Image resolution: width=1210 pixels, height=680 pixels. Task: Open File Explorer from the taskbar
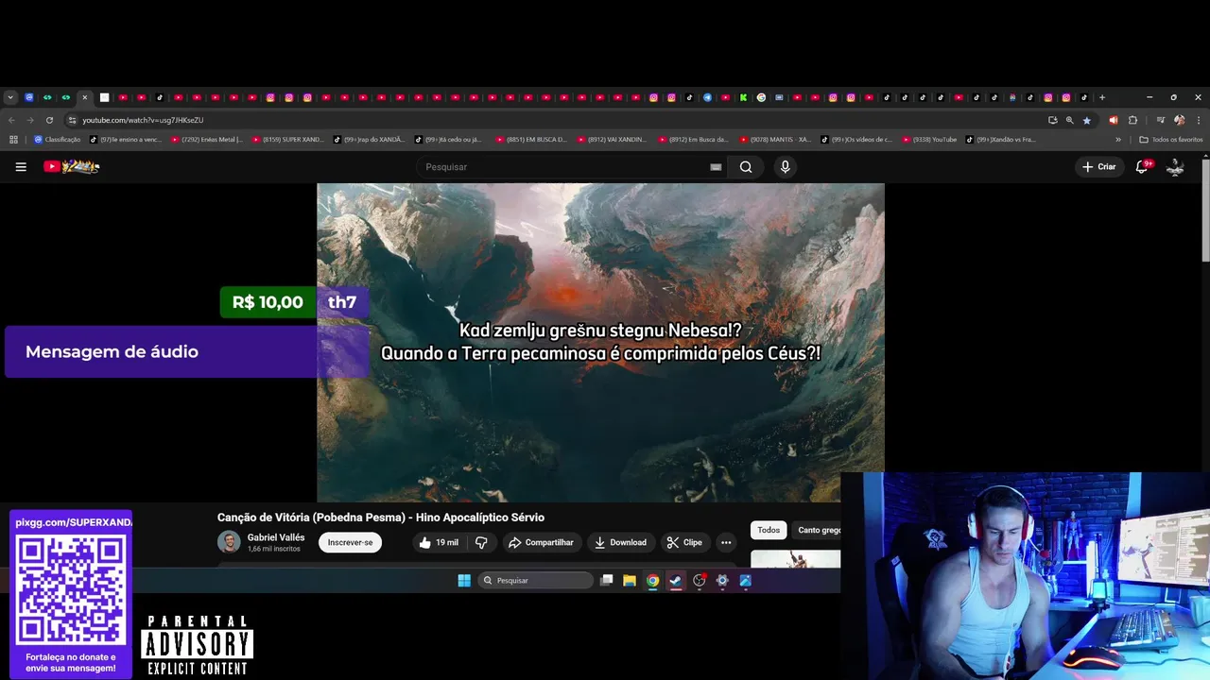(x=630, y=581)
